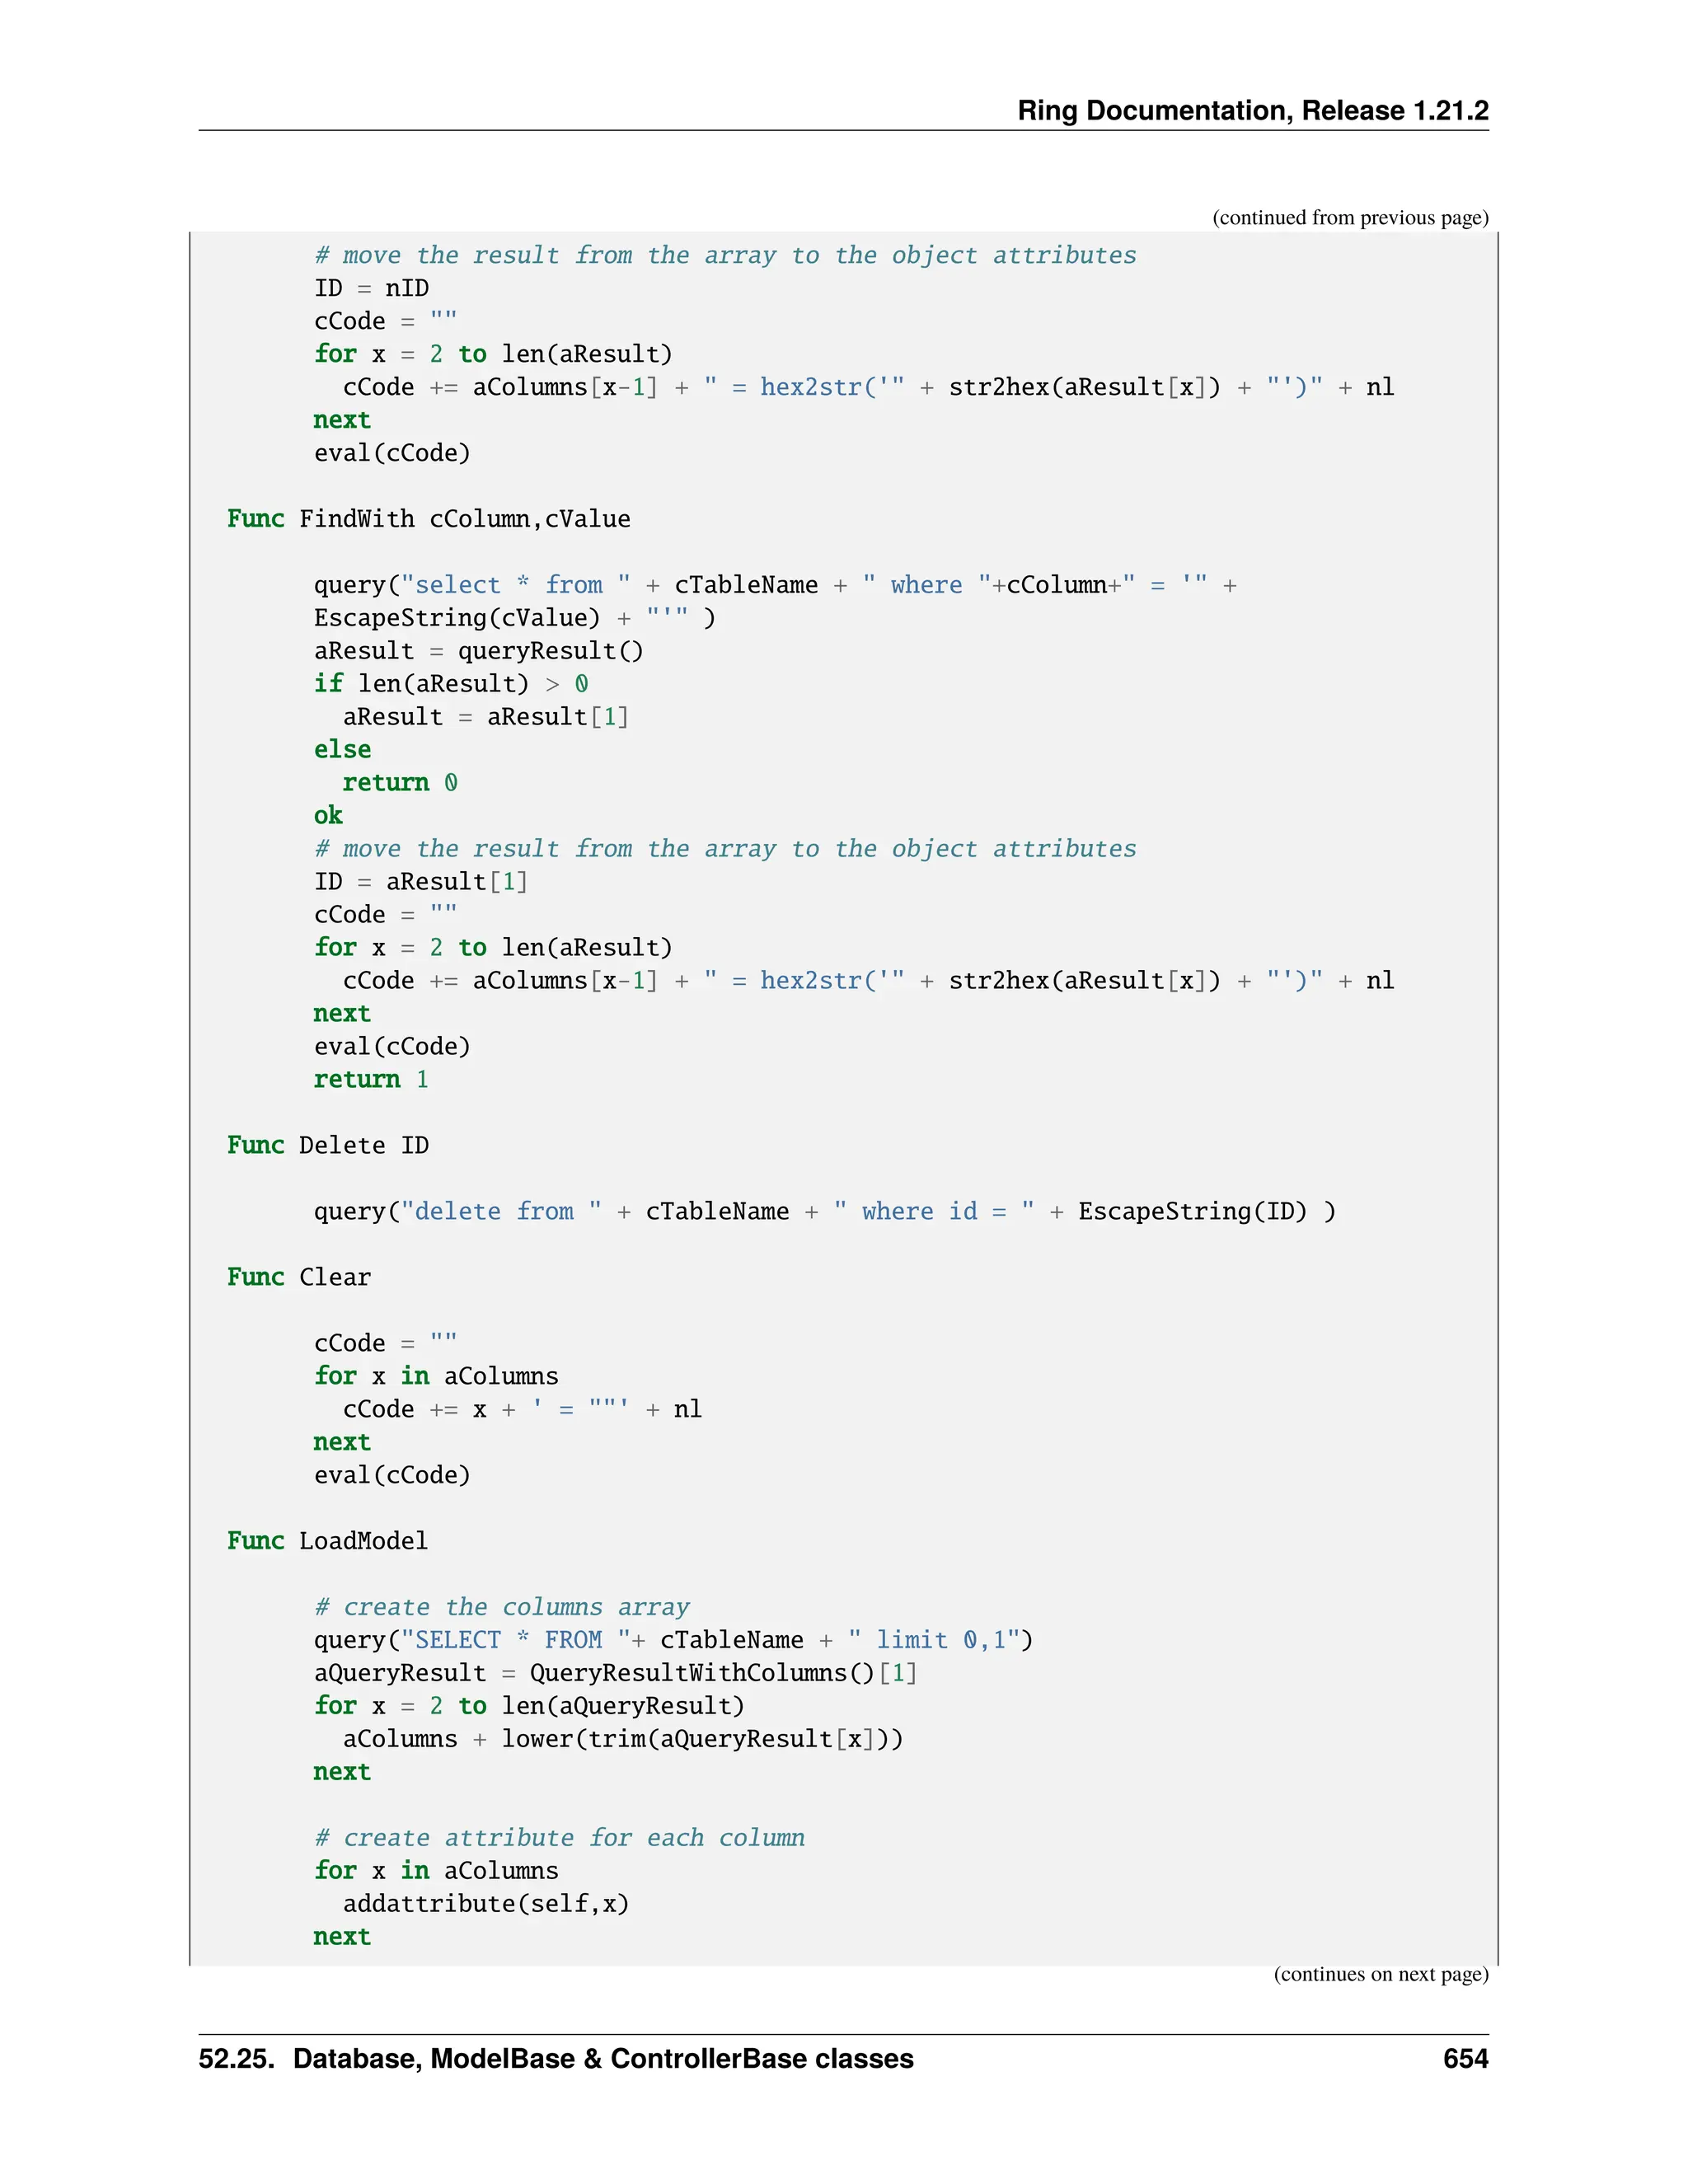Click the 'Func Delete ID' line

click(x=328, y=1145)
